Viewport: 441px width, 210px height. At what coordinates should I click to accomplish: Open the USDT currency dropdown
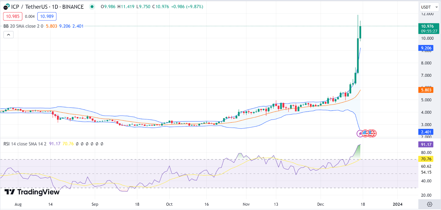[429, 7]
